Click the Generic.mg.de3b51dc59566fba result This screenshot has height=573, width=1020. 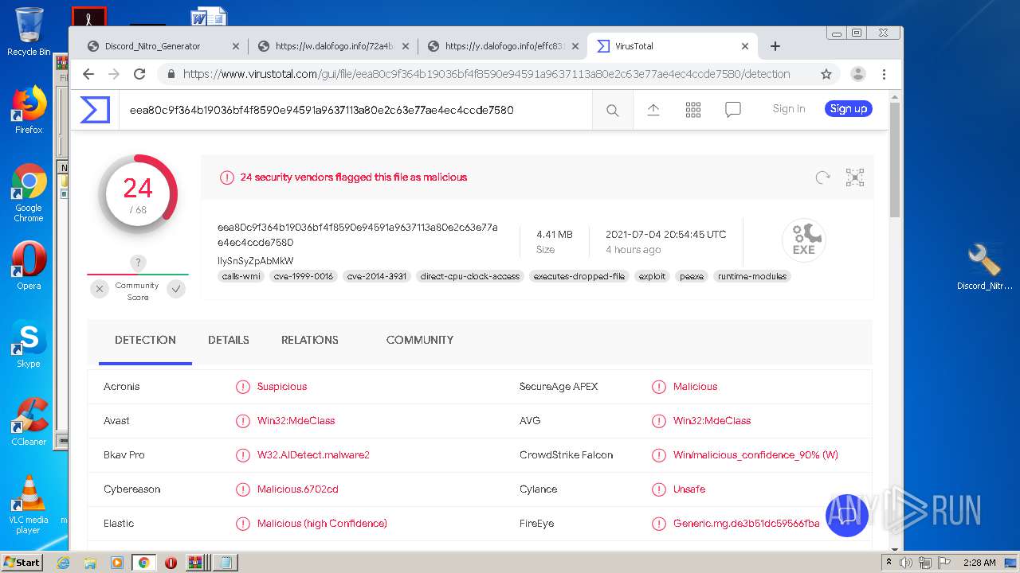(747, 524)
